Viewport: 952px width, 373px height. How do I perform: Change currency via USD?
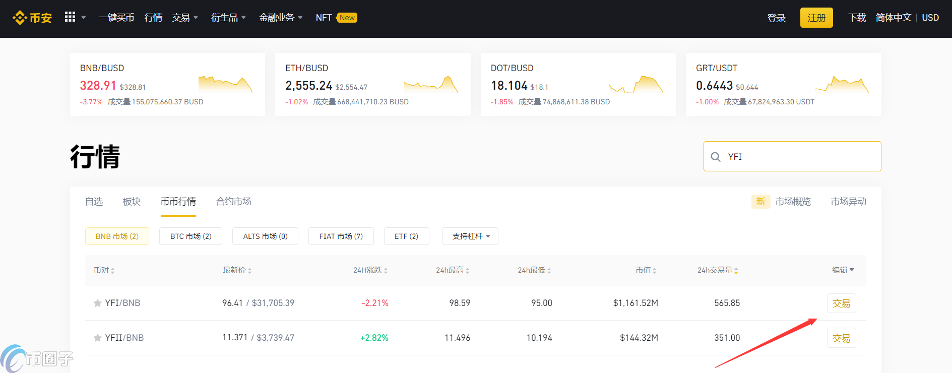point(930,18)
